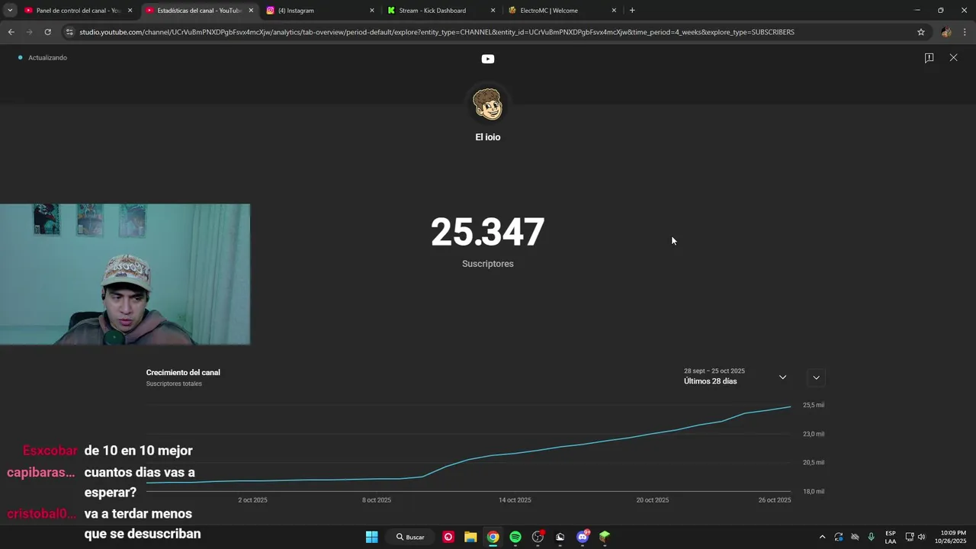976x549 pixels.
Task: Close the ElectroMC tab
Action: [x=614, y=11]
